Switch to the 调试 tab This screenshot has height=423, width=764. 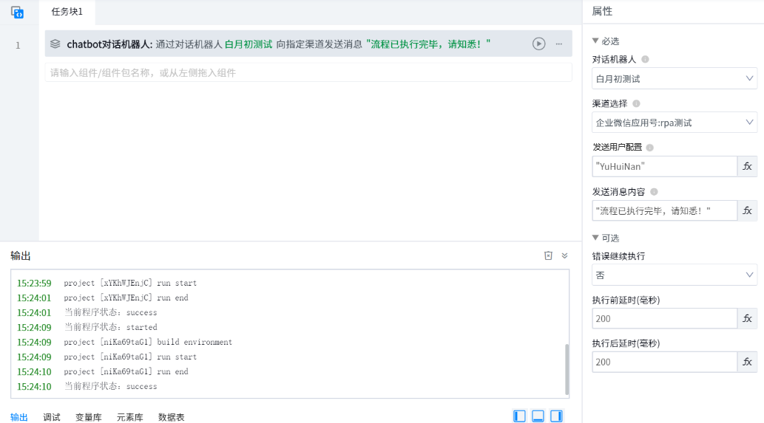click(x=52, y=417)
